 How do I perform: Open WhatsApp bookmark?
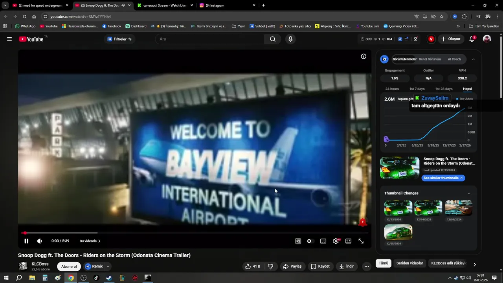coord(25,26)
